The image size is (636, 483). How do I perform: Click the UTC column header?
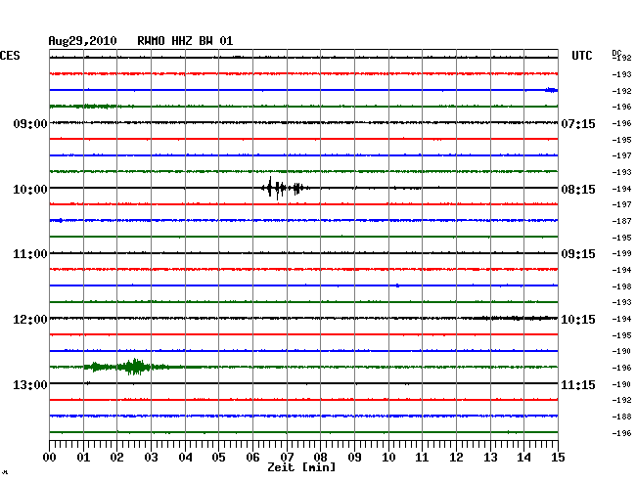[581, 56]
